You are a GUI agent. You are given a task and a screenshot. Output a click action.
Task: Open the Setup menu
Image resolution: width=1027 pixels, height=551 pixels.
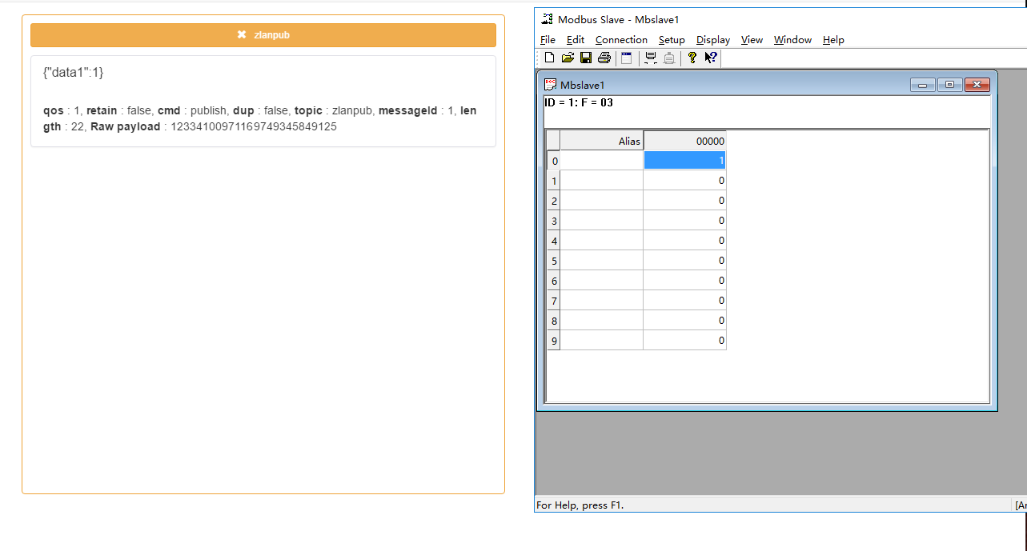tap(672, 40)
